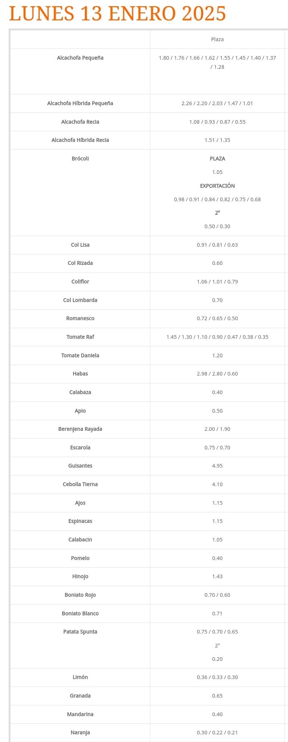The width and height of the screenshot is (288, 742).
Task: Click the Romanesco row label
Action: click(80, 318)
